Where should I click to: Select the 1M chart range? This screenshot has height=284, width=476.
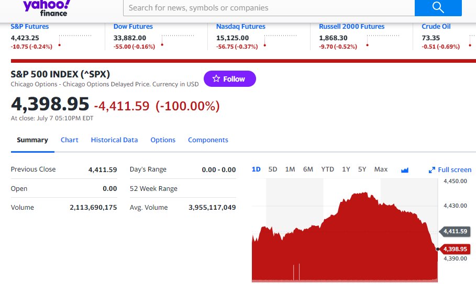[x=290, y=169]
